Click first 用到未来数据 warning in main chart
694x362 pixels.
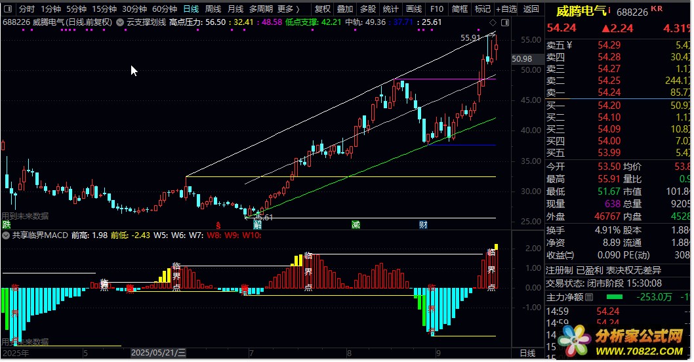click(x=25, y=216)
